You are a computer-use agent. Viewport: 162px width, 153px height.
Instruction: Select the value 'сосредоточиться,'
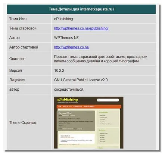coord(69,90)
